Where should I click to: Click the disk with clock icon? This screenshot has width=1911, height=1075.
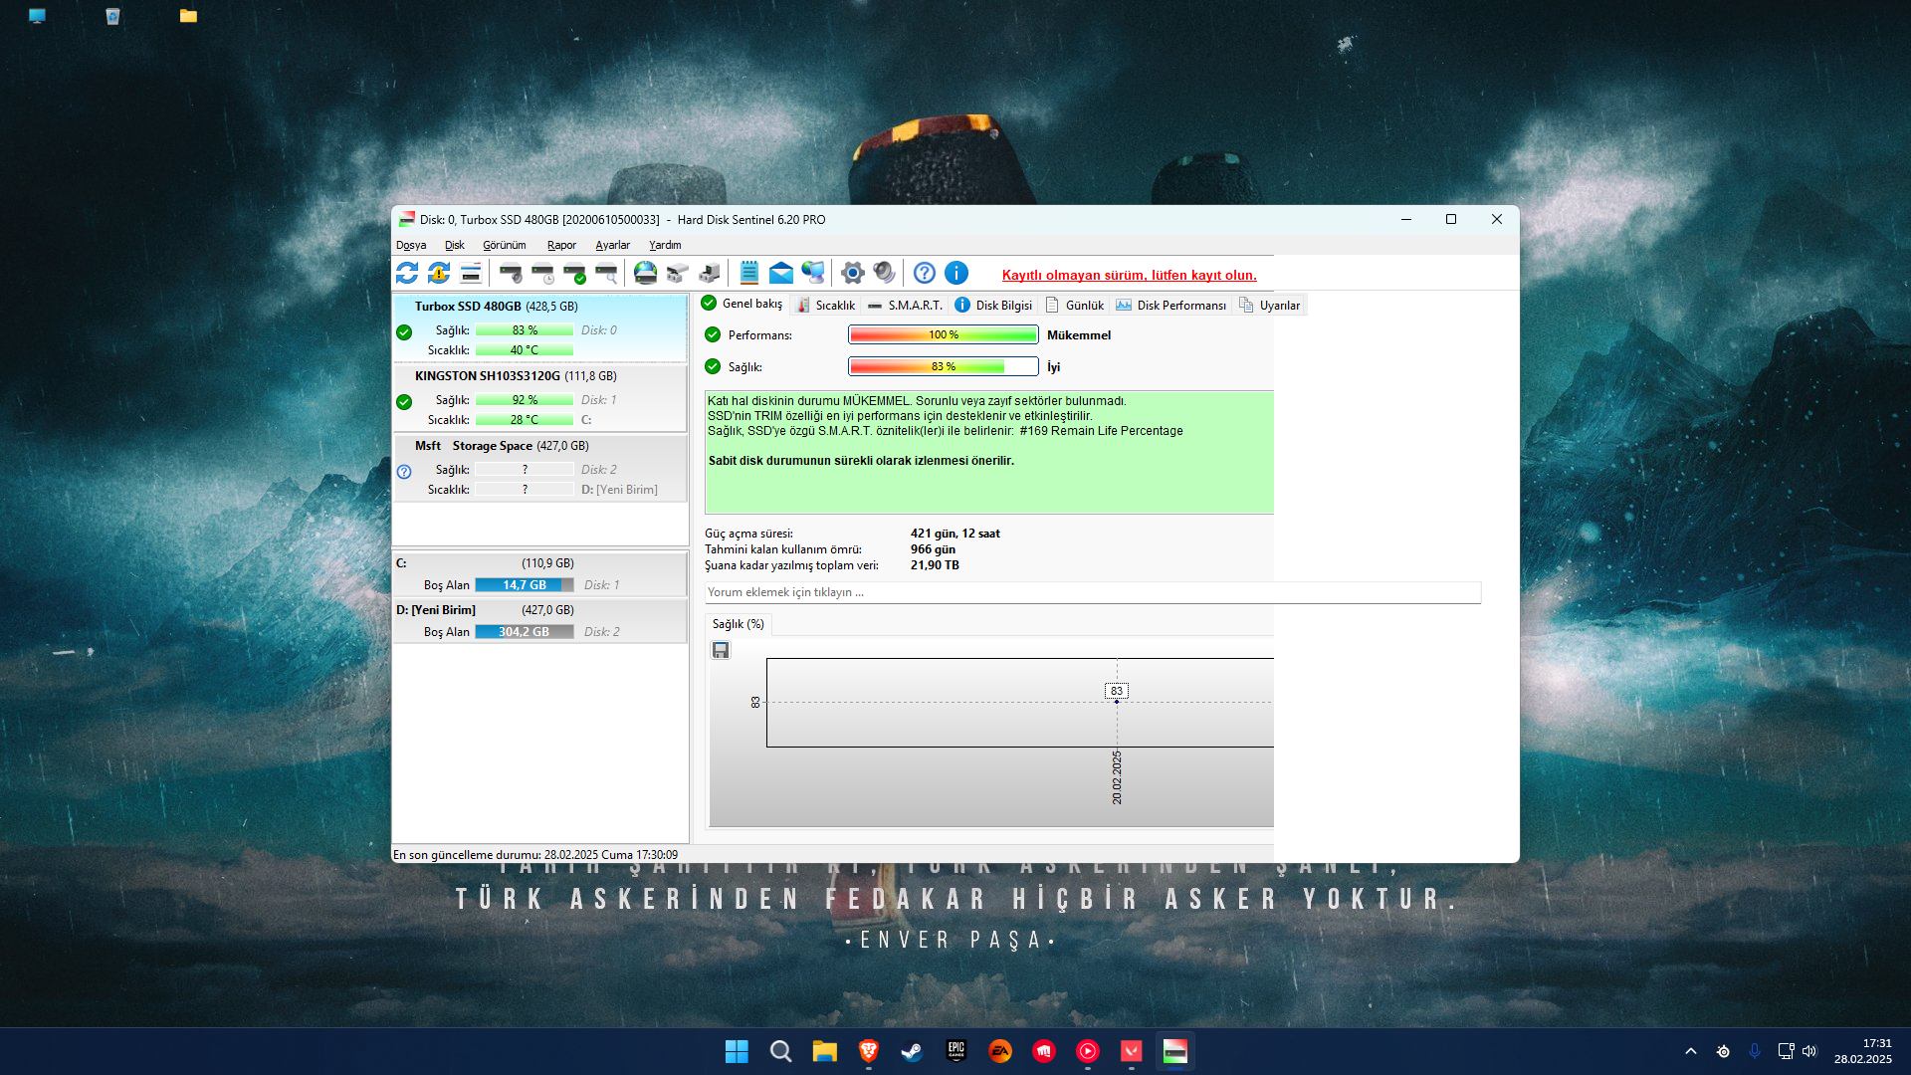point(542,273)
